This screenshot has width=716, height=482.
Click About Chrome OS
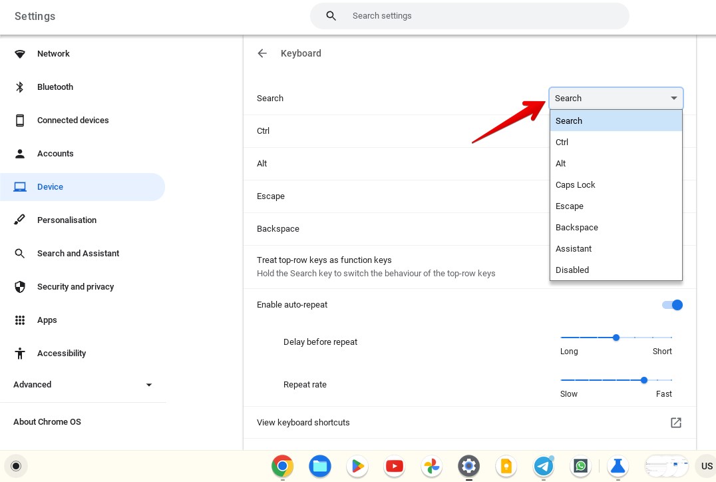[x=47, y=421]
